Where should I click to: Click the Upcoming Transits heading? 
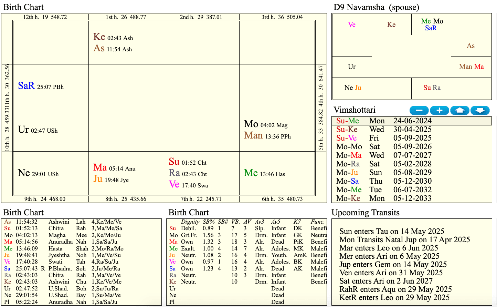point(366,212)
